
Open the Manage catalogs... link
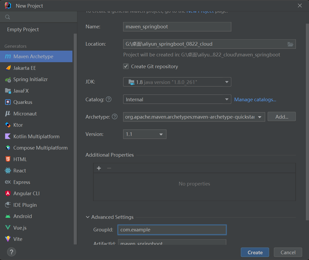pyautogui.click(x=255, y=99)
